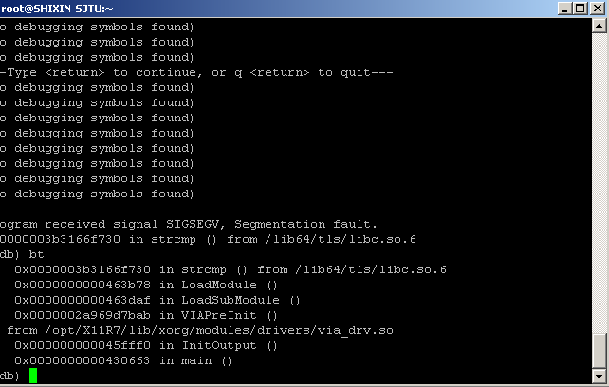Click the scrollbar down arrow
The image size is (609, 387).
coord(600,378)
